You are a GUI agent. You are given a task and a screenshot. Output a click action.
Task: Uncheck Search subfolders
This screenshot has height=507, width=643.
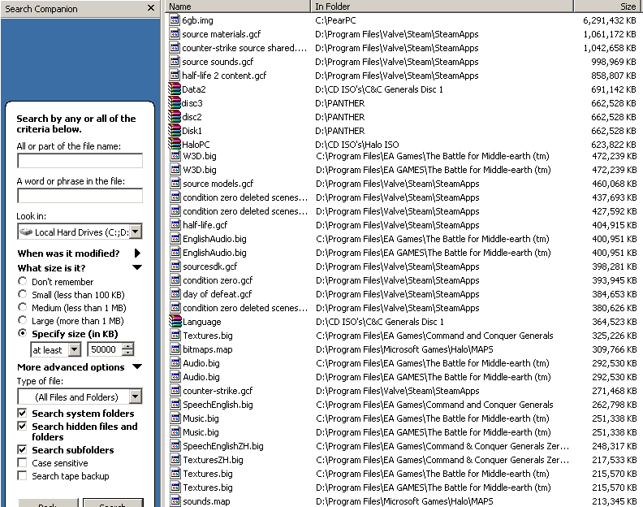click(x=22, y=449)
